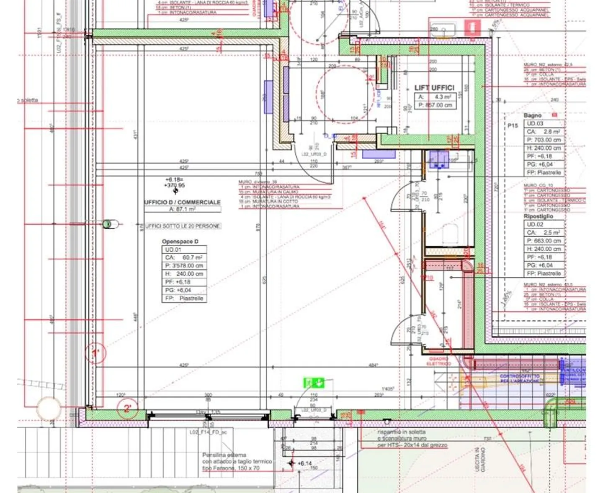
Task: Select the QUADRO ELETTRICO red label
Action: click(438, 361)
